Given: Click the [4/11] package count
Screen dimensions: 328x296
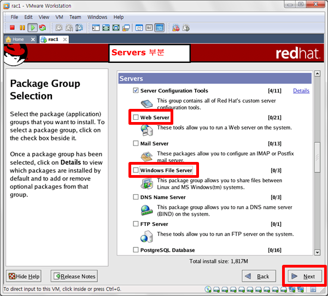Looking at the screenshot, I should [274, 91].
